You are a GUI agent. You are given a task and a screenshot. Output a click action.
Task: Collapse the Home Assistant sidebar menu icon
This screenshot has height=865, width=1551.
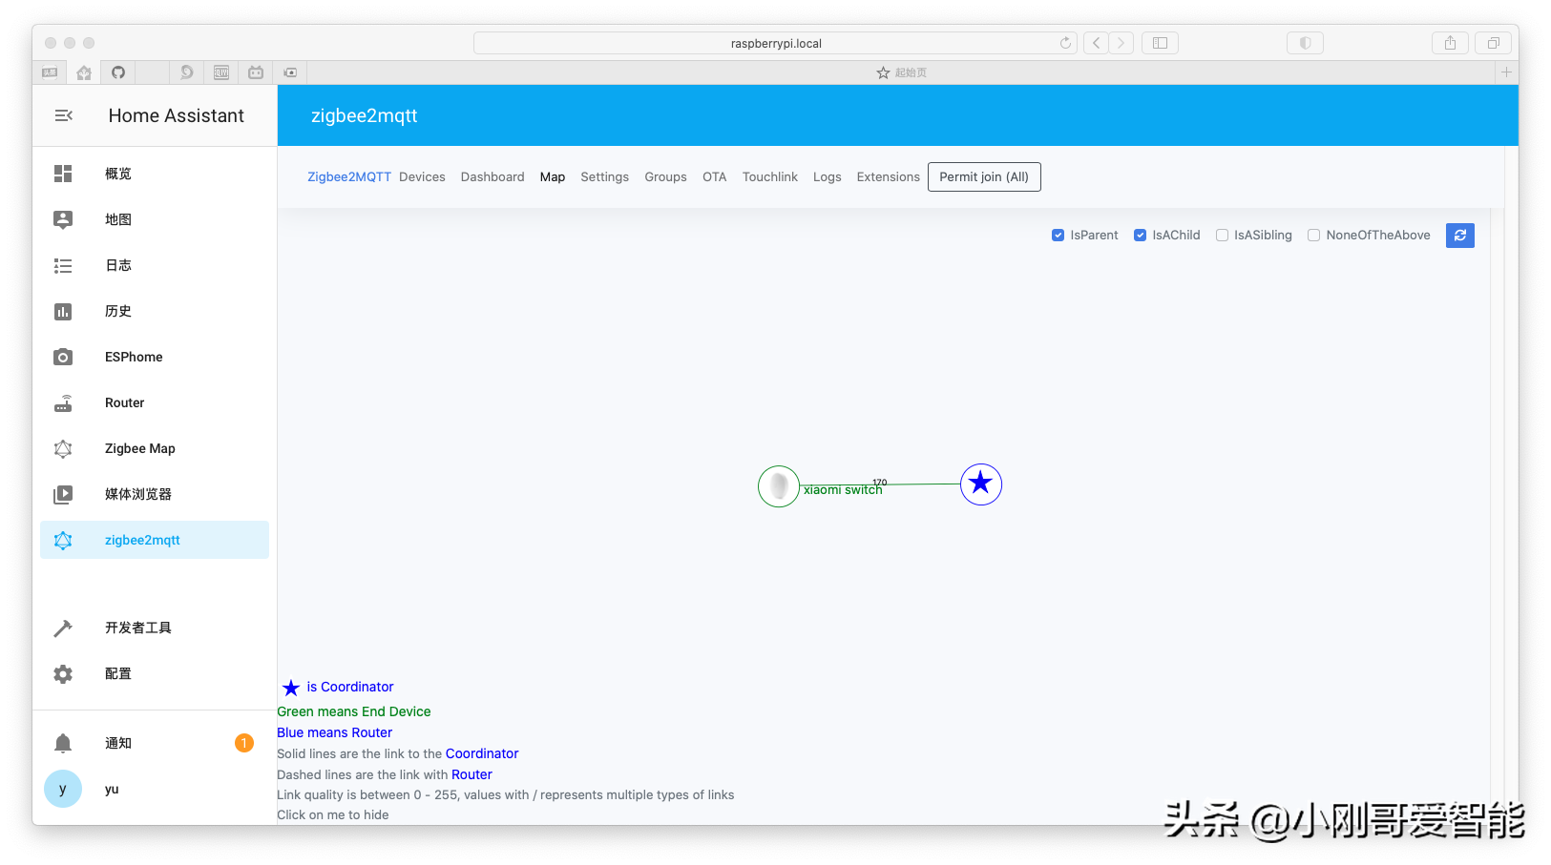point(64,115)
